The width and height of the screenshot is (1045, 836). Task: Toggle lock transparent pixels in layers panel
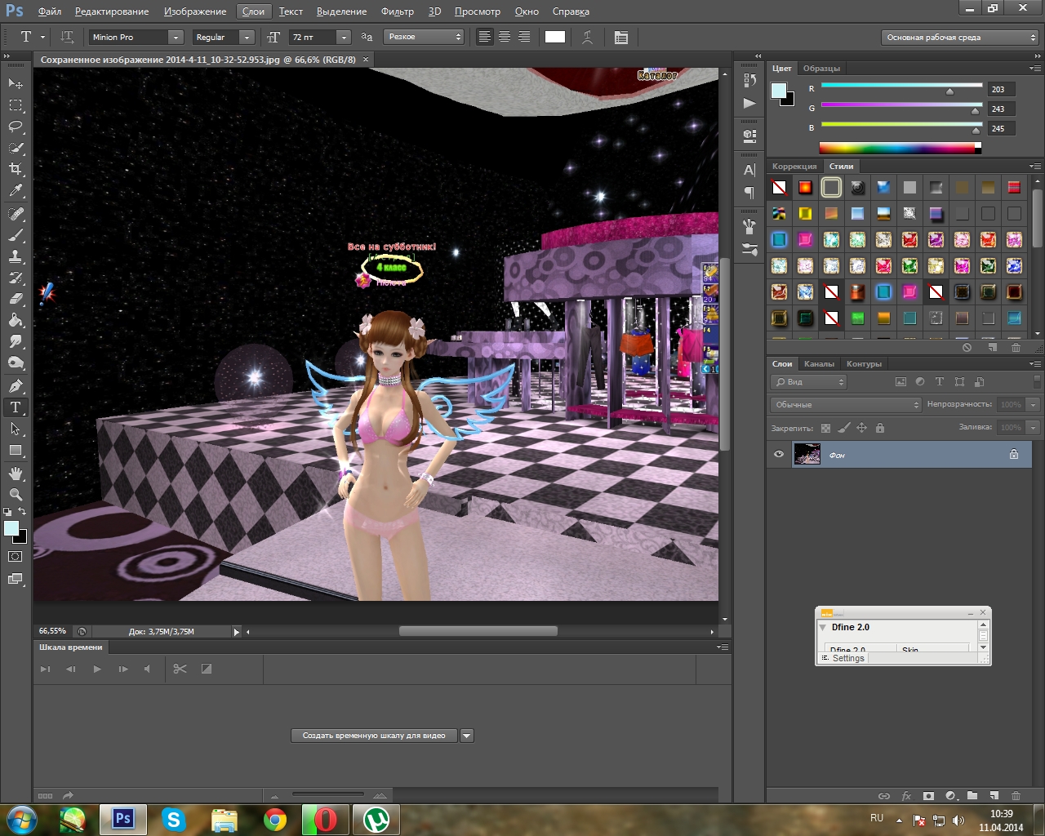pos(825,428)
